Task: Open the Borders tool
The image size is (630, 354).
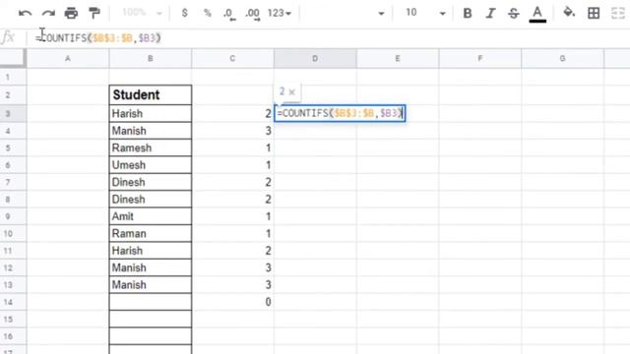Action: [x=594, y=13]
